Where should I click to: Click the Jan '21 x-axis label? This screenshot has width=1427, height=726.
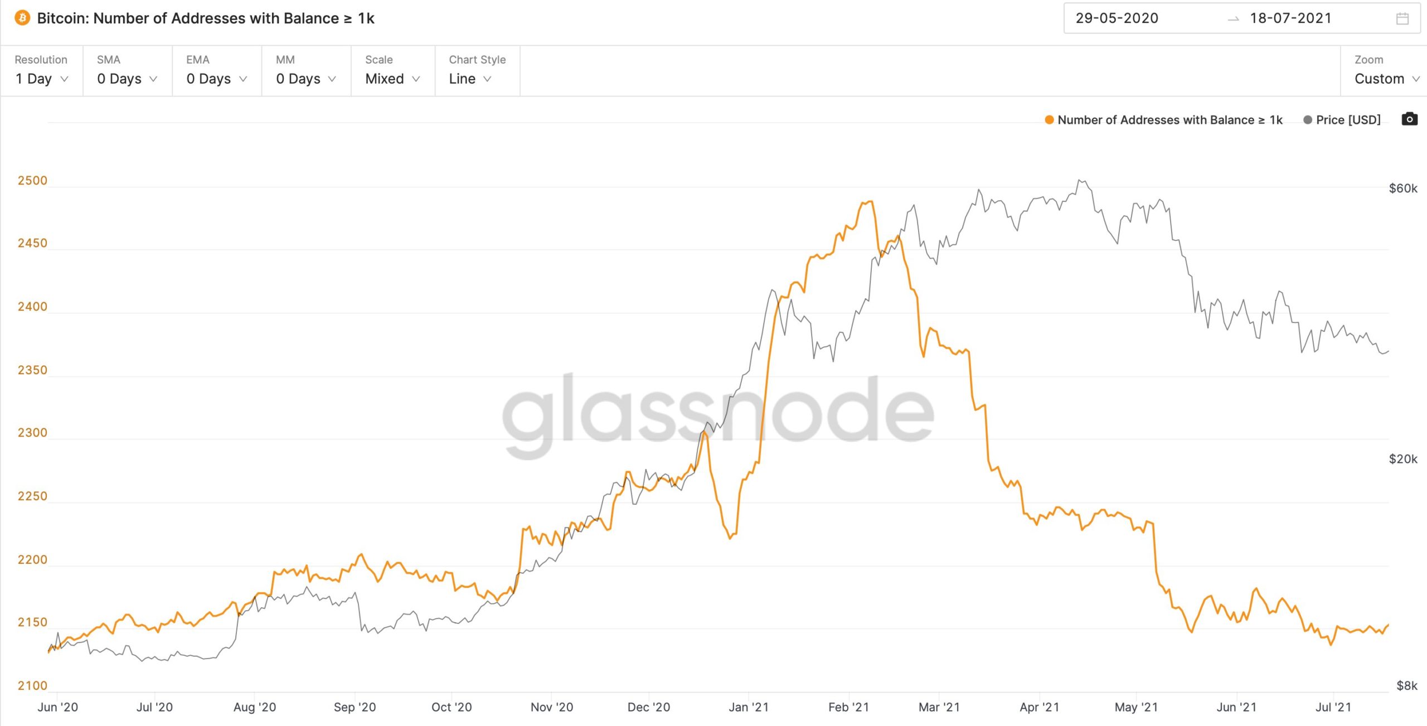coord(748,707)
